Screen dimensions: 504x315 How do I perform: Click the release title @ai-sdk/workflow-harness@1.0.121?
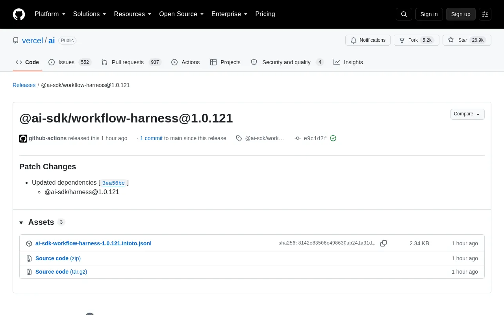[126, 118]
